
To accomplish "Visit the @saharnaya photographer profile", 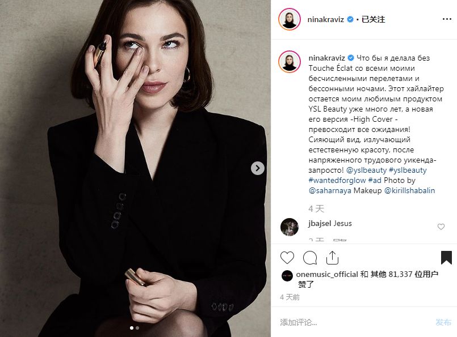I will (330, 190).
